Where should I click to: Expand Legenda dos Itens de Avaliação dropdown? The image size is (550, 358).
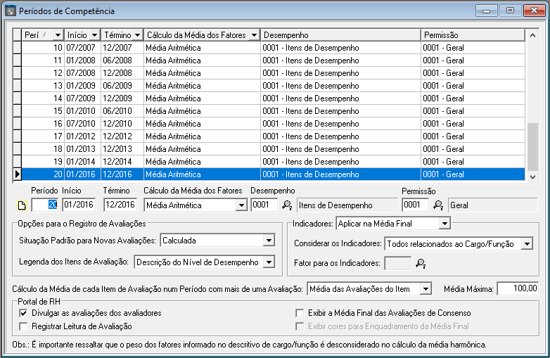[x=268, y=262]
